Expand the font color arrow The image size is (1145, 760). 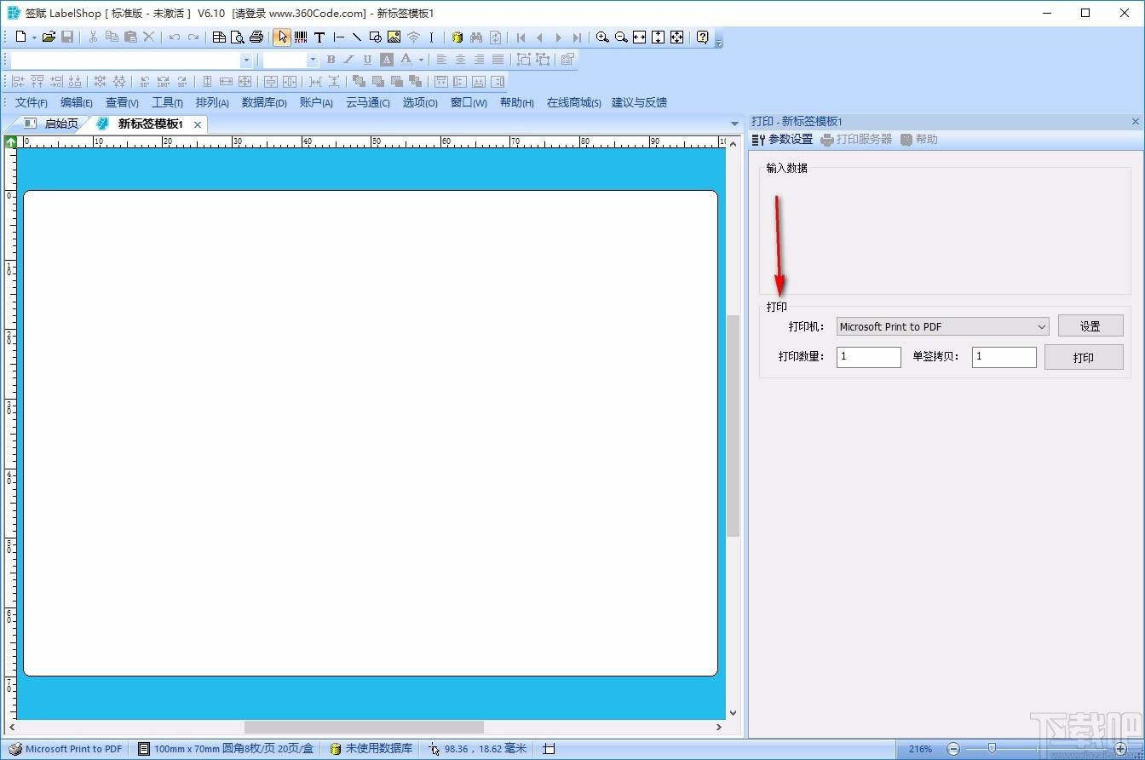(x=421, y=60)
